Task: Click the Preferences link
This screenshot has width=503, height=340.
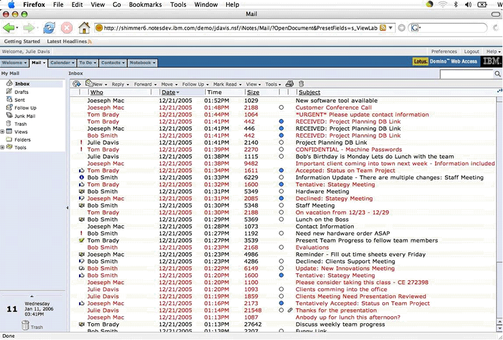Action: pyautogui.click(x=444, y=51)
